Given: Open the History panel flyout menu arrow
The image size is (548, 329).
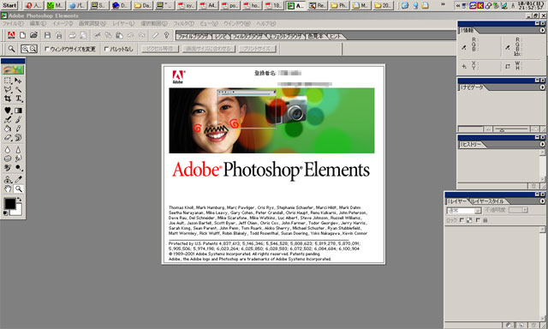Looking at the screenshot, I should [542, 144].
